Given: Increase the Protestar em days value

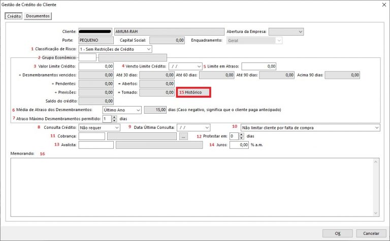Looking at the screenshot, I should pos(241,134).
